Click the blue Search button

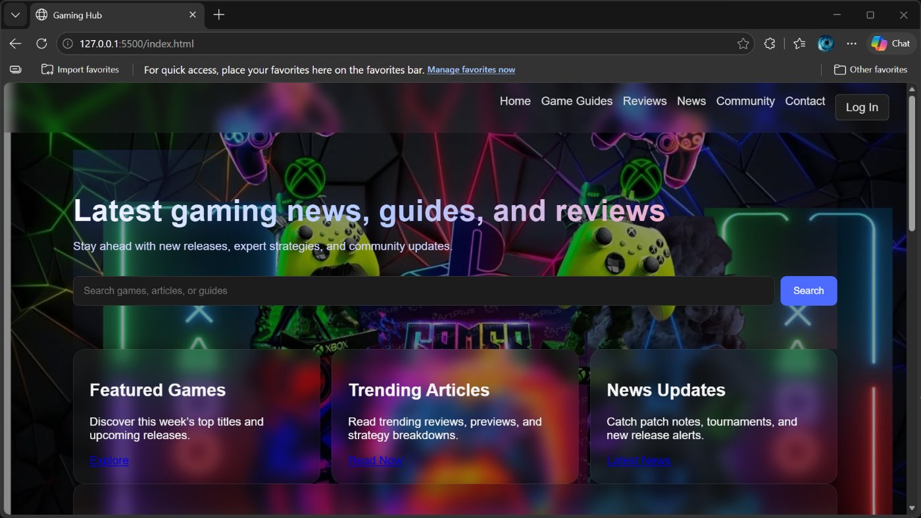click(809, 291)
